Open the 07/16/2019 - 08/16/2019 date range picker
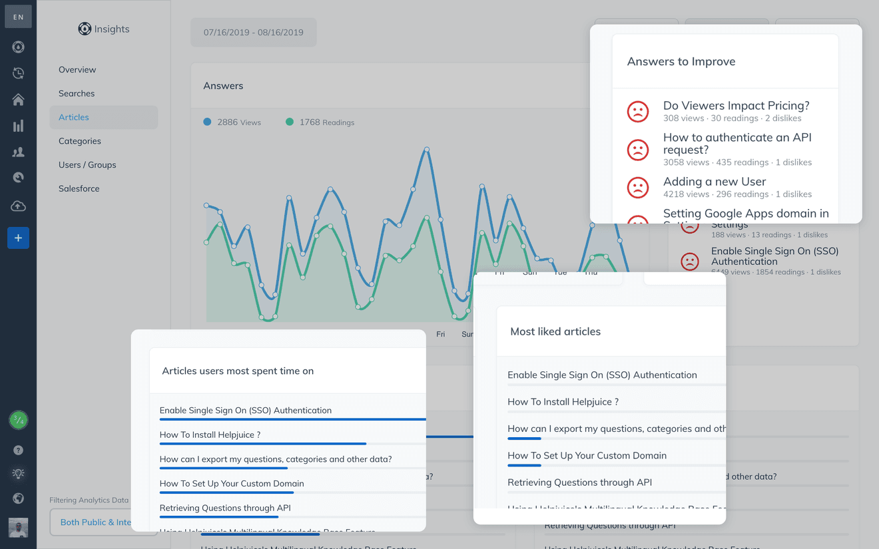Image resolution: width=879 pixels, height=549 pixels. 254,32
